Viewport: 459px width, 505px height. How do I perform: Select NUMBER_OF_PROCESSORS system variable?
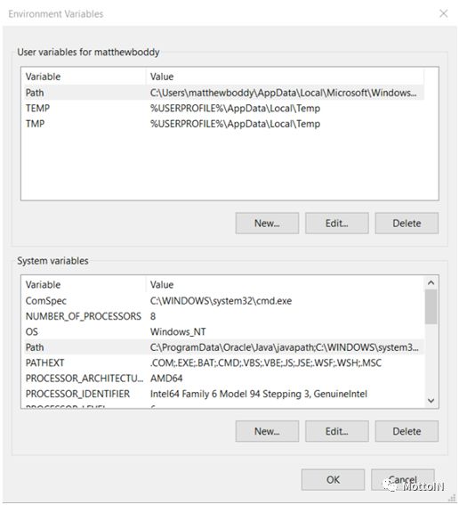pos(224,316)
